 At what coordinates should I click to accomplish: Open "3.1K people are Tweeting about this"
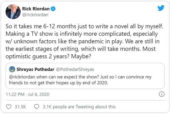pos(79,107)
